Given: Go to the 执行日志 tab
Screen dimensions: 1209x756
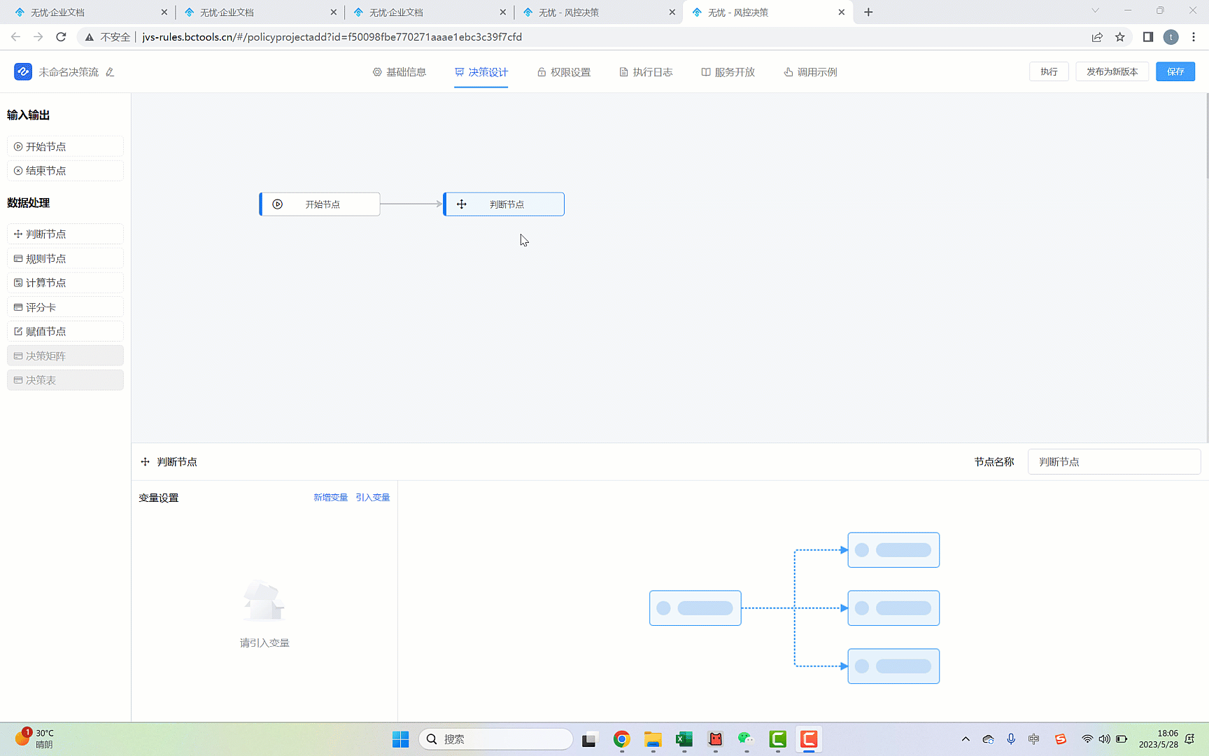Looking at the screenshot, I should coord(646,72).
